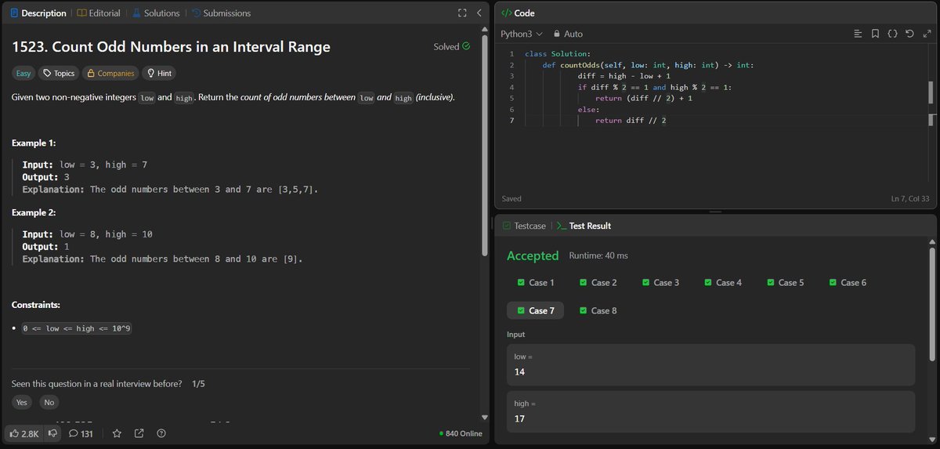Screen dimensions: 940x449
Task: Click the problem title heading
Action: pyautogui.click(x=171, y=47)
